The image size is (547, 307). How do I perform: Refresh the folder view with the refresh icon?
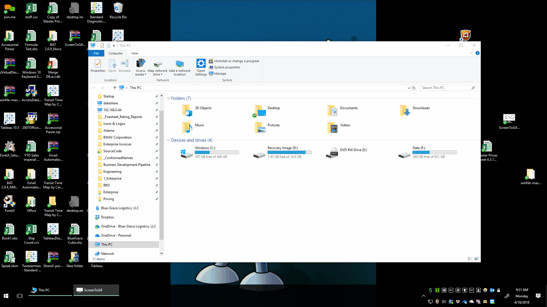[414, 88]
